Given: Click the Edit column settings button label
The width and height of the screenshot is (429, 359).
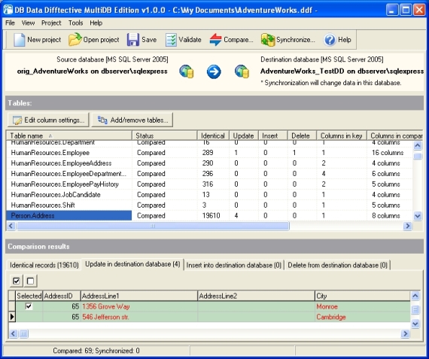Looking at the screenshot, I should (x=54, y=120).
